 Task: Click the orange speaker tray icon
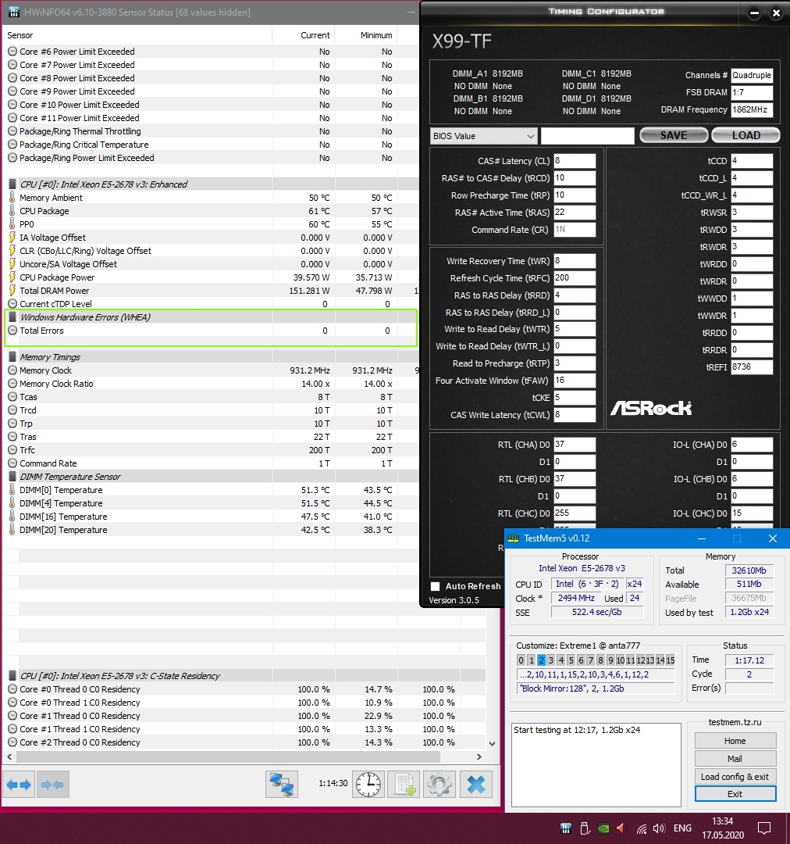pos(621,828)
